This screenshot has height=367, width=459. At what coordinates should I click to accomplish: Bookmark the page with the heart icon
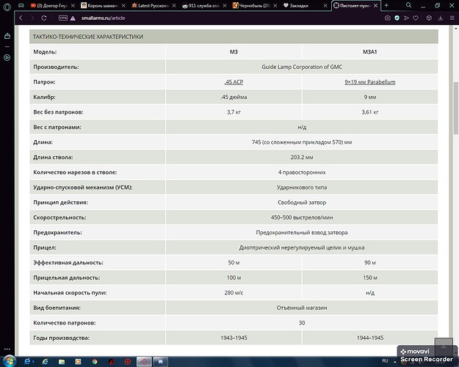416,18
